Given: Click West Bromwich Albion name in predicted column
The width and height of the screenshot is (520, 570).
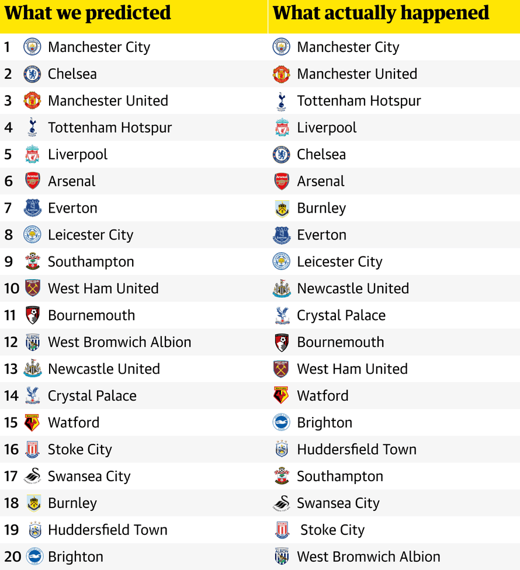Looking at the screenshot, I should pos(119,342).
